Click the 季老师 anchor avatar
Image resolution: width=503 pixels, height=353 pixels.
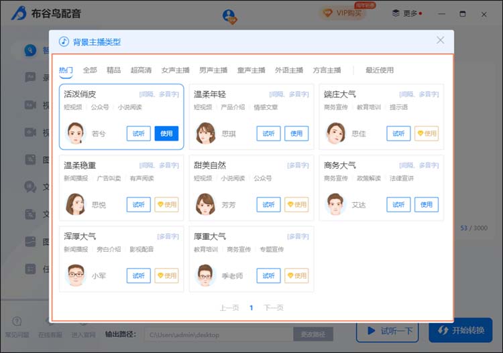(x=206, y=275)
